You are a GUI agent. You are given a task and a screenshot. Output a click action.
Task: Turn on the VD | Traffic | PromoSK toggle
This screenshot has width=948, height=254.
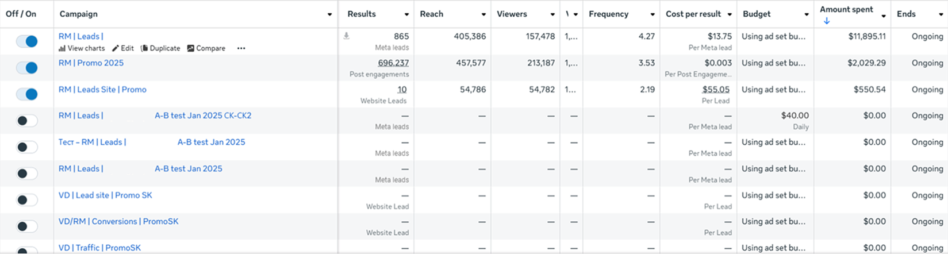27,251
